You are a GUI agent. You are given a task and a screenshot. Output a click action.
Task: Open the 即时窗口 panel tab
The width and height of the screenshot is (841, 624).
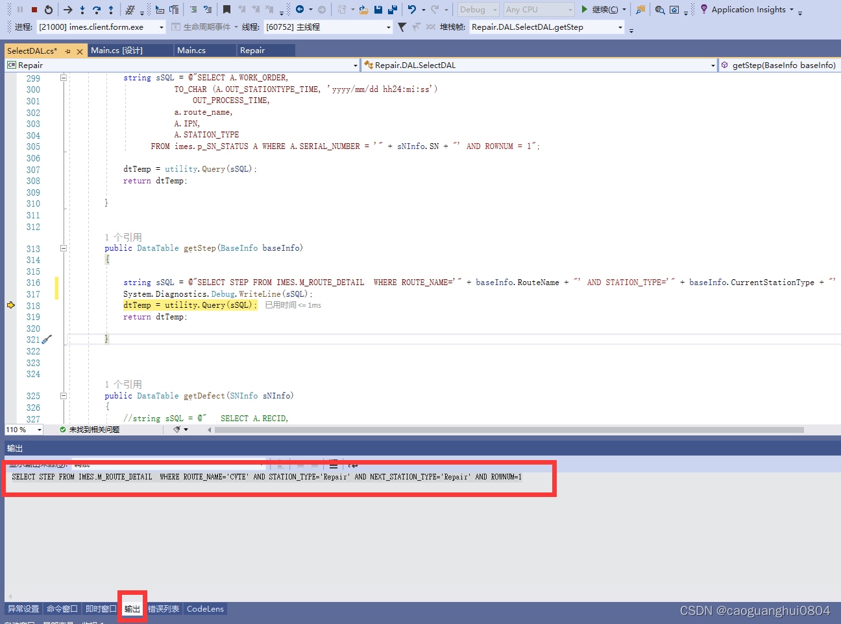(x=101, y=609)
